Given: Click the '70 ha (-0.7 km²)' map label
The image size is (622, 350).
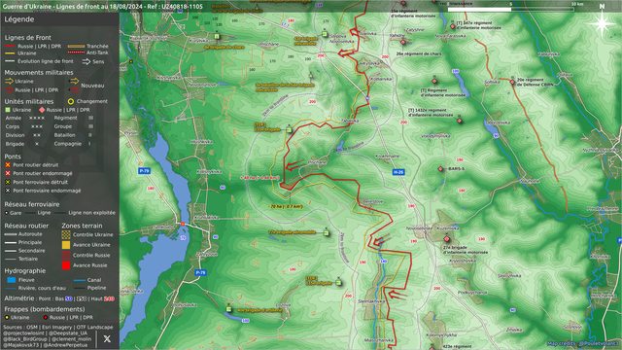Looking at the screenshot, I should [287, 206].
